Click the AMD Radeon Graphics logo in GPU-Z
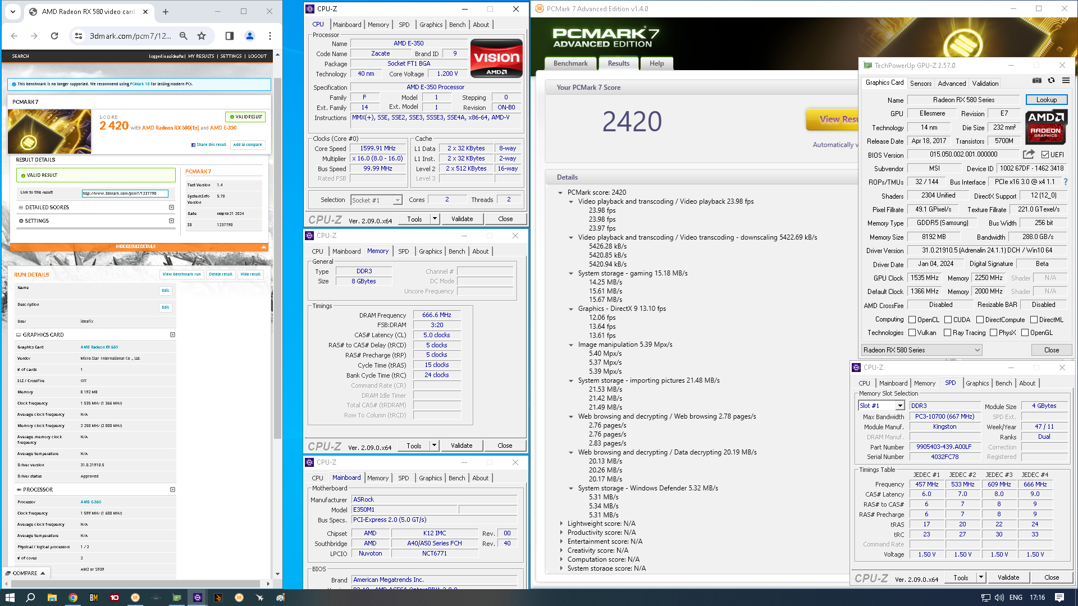Screen dimensions: 1078x606 click(x=1046, y=127)
